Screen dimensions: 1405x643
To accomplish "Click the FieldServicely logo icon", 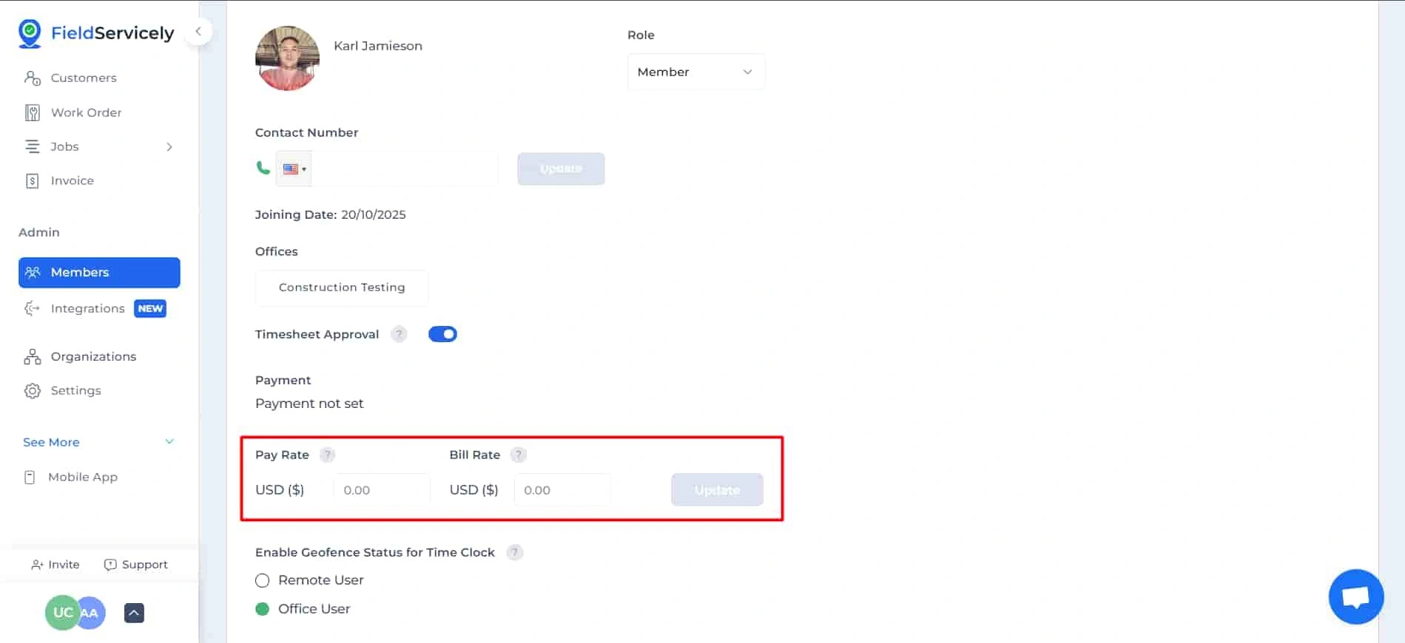I will coord(30,33).
